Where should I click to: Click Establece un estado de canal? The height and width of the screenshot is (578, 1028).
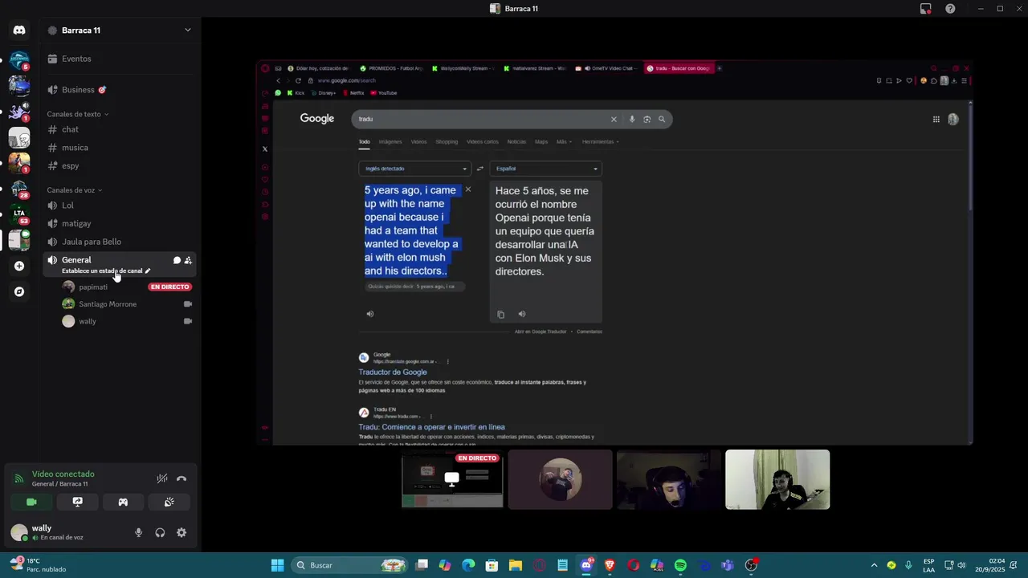pyautogui.click(x=106, y=271)
